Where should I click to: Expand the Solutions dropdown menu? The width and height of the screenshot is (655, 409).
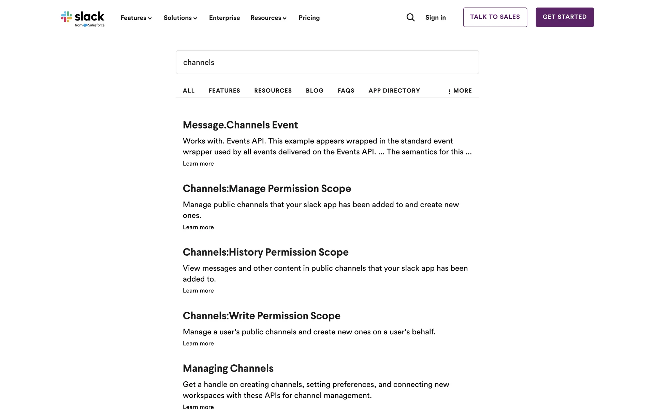point(180,18)
